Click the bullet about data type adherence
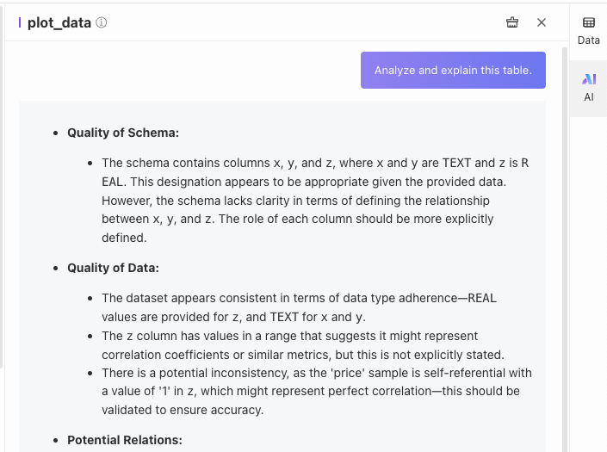 (x=299, y=307)
